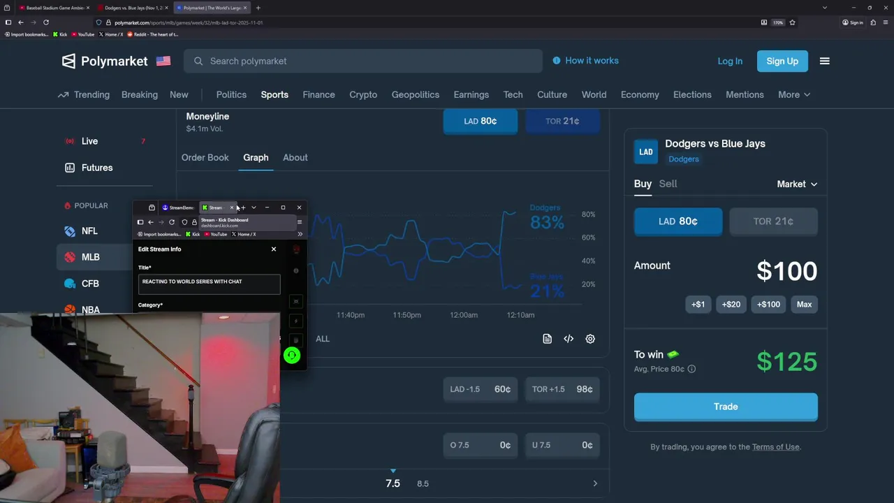Add +$1 to the amount
Viewport: 894px width, 503px height.
698,304
